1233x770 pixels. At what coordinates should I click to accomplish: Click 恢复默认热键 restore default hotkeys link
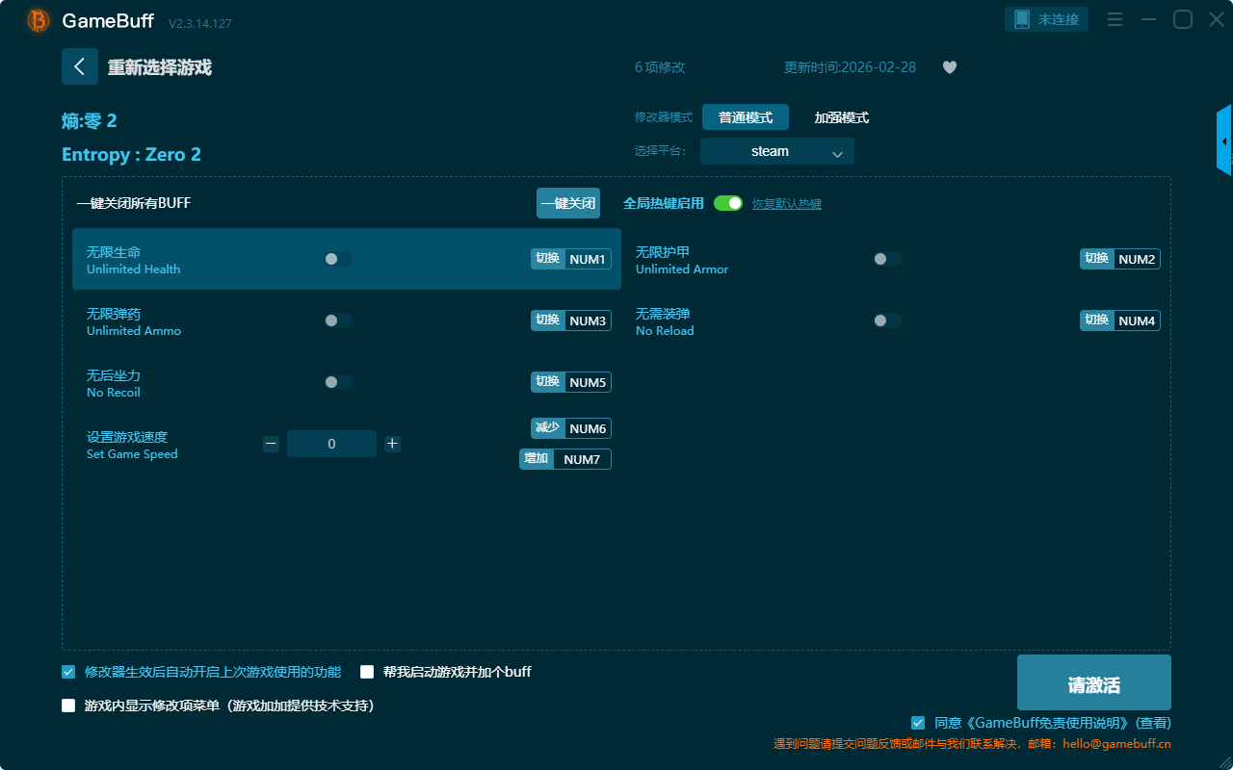pos(786,204)
